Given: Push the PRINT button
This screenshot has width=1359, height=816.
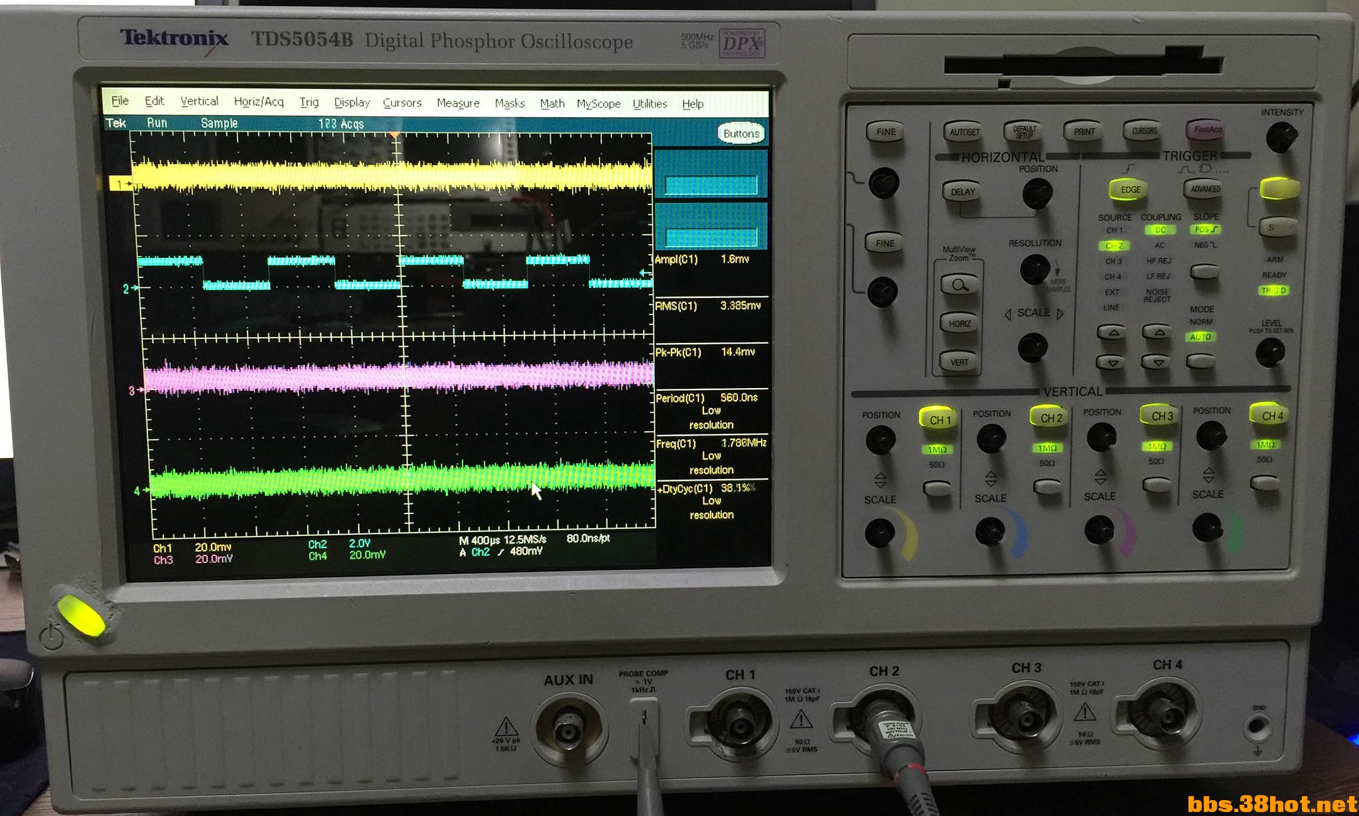Looking at the screenshot, I should pos(1084,131).
